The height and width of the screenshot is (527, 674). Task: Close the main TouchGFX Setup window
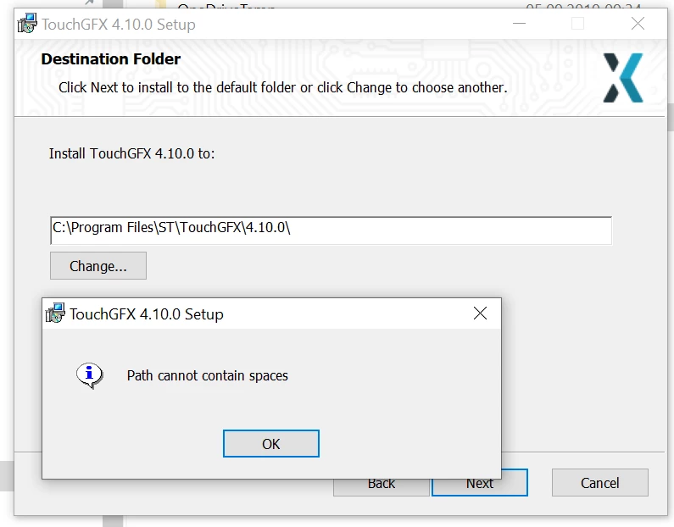click(638, 24)
